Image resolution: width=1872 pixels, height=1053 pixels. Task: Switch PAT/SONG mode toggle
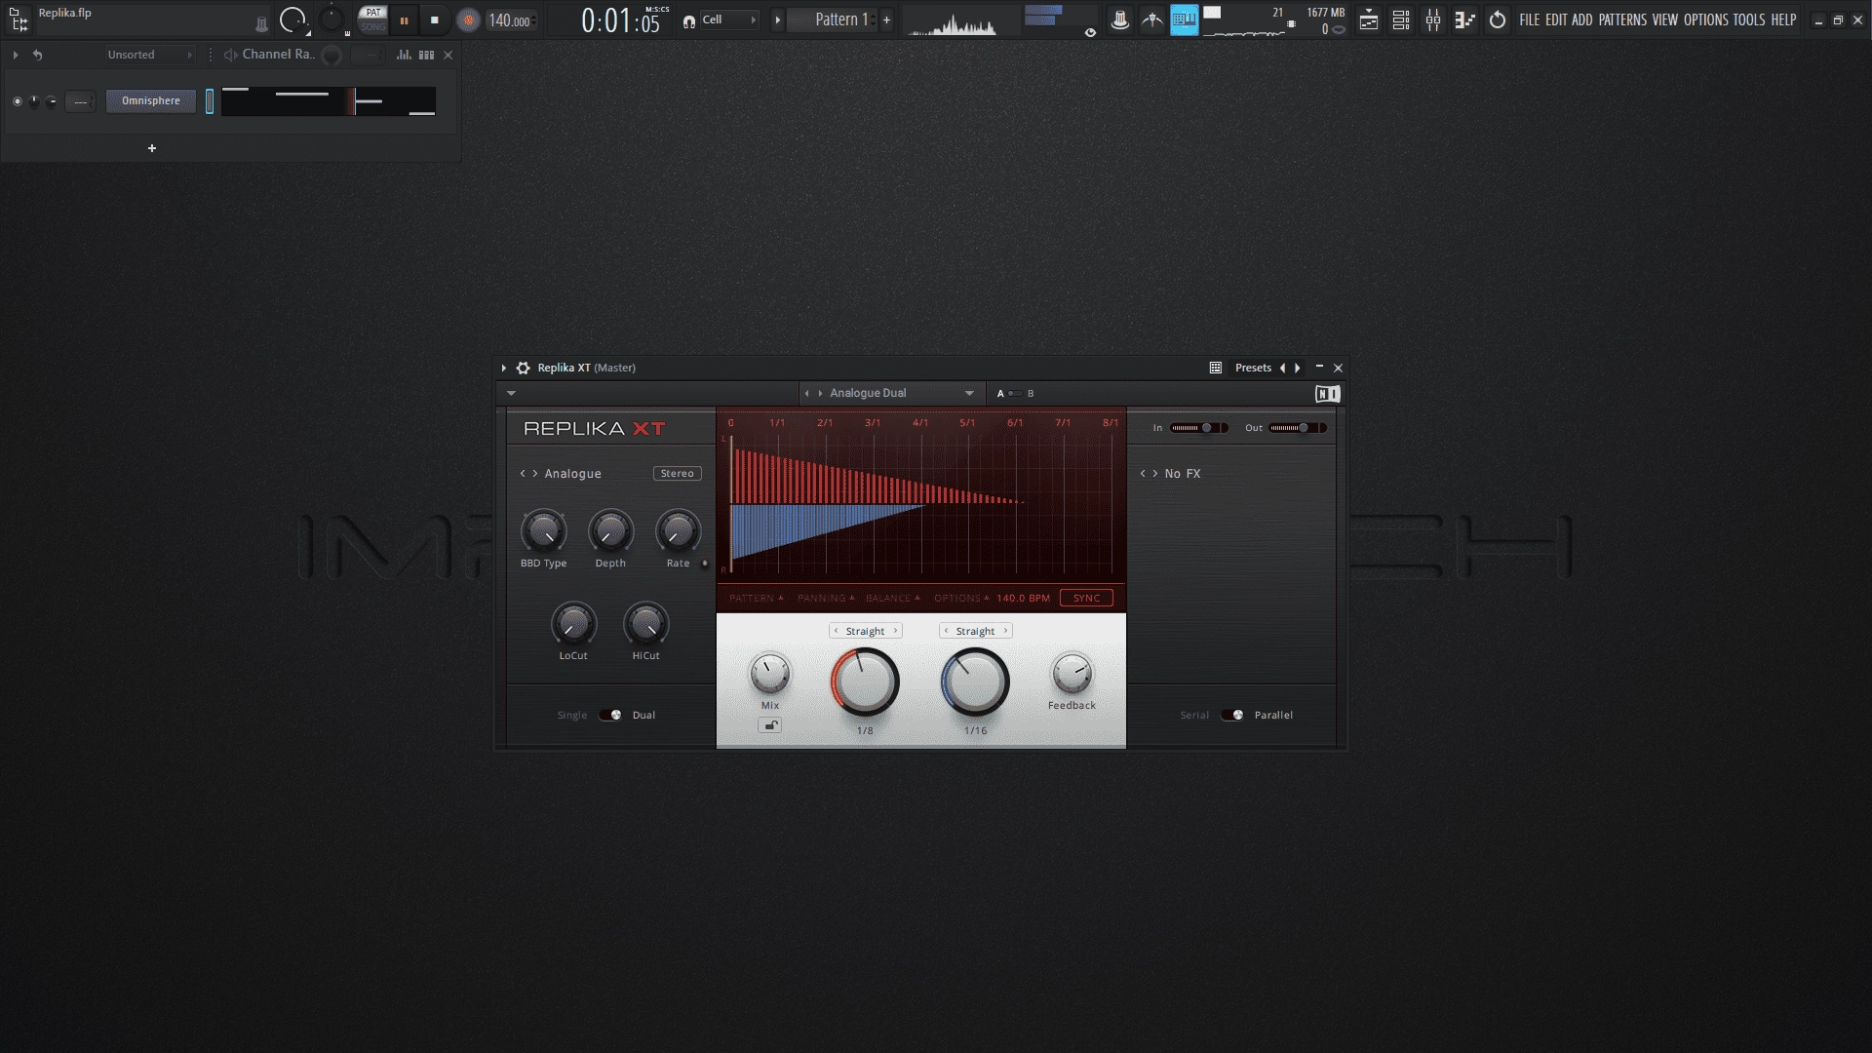click(x=373, y=19)
